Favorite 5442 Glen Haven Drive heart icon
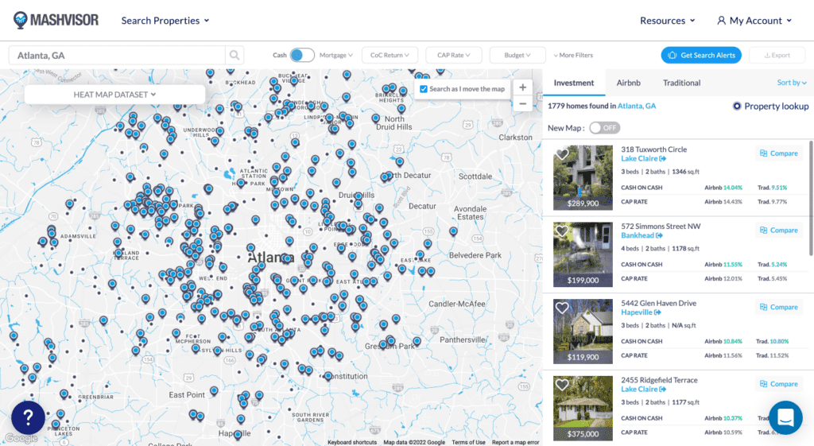 (562, 308)
